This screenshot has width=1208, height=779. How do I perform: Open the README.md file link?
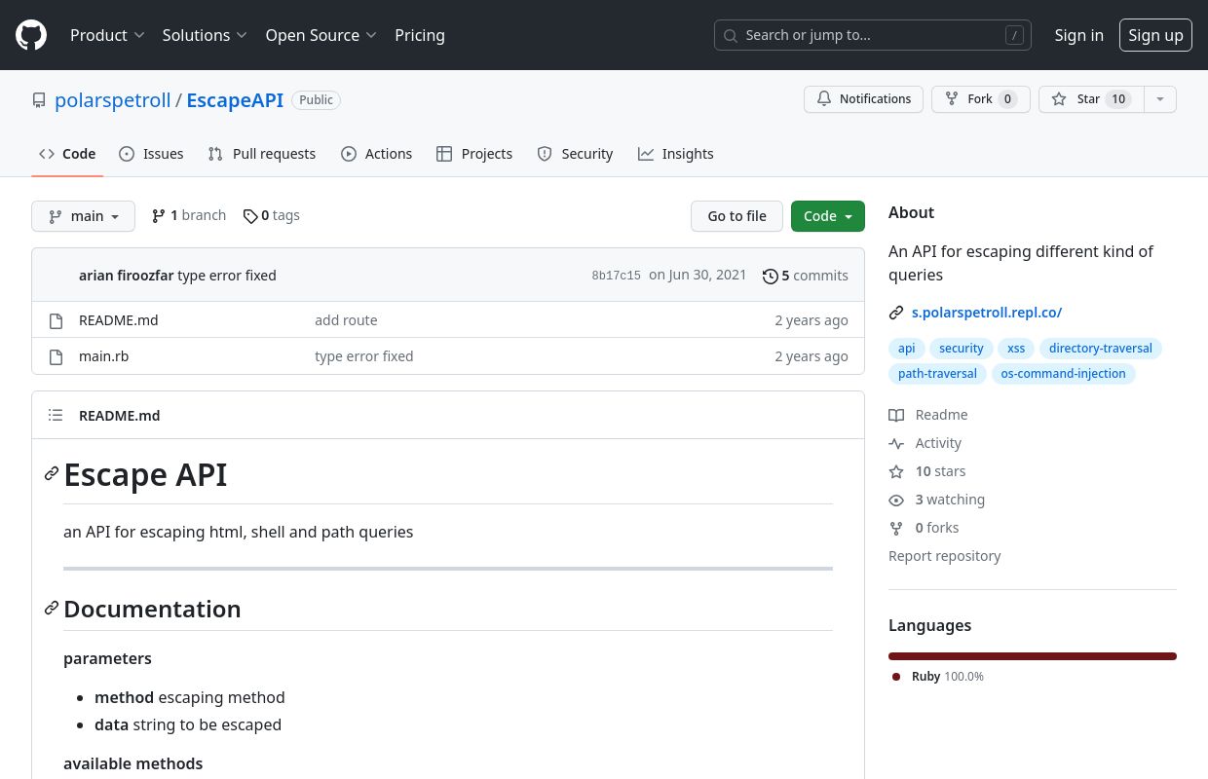tap(119, 320)
